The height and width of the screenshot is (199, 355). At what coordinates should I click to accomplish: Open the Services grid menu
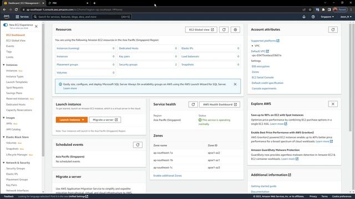pos(22,17)
